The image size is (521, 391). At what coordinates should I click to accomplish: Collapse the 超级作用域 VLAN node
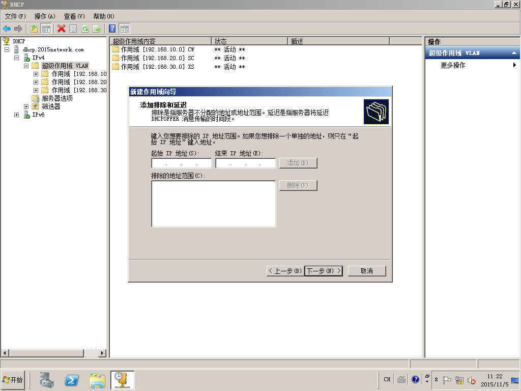click(26, 66)
